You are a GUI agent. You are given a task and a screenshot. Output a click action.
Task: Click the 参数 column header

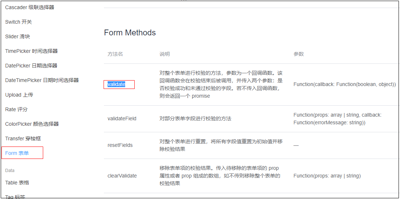click(x=299, y=54)
